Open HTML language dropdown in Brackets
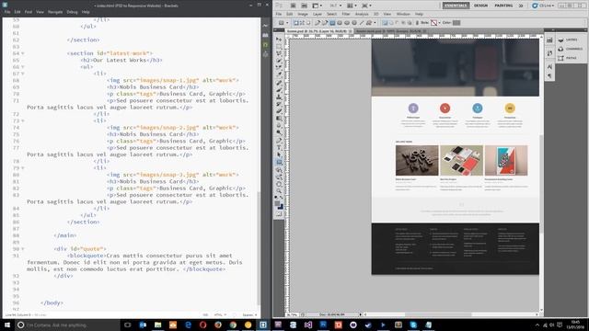Screen dimensions: 589x331 [x=220, y=314]
